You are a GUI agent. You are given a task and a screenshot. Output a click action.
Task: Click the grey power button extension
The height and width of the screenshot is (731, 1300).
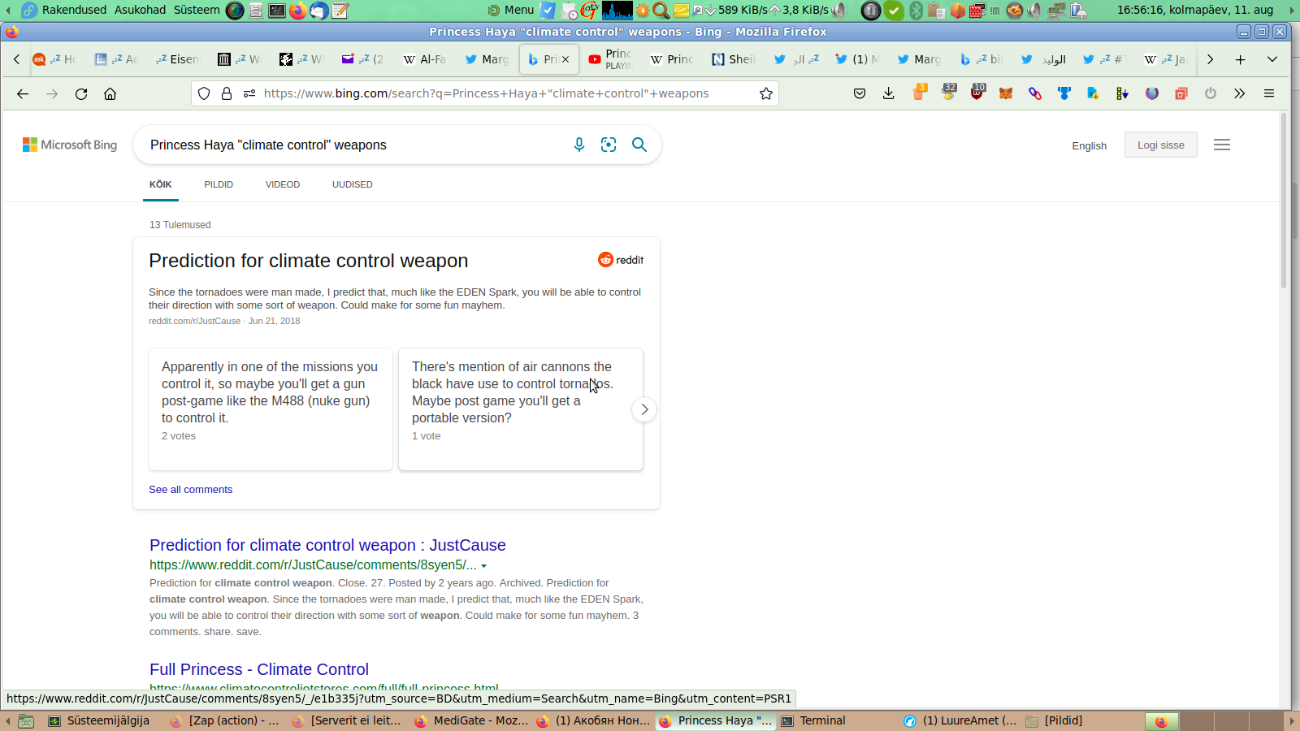click(x=1211, y=93)
